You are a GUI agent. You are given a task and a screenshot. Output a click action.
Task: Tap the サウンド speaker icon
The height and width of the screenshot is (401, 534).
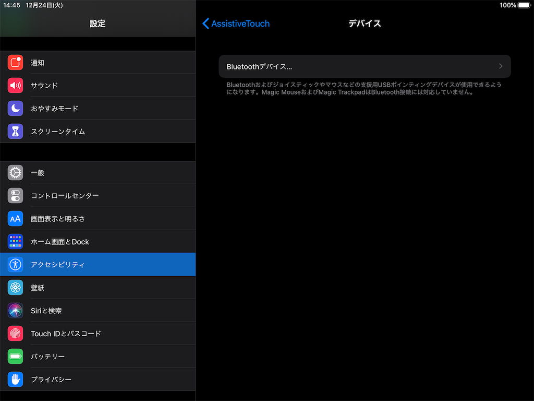[15, 85]
